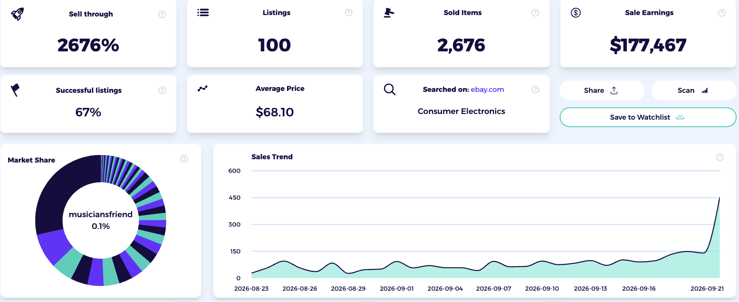739x302 pixels.
Task: Open help tooltip for Market Share
Action: pos(184,159)
